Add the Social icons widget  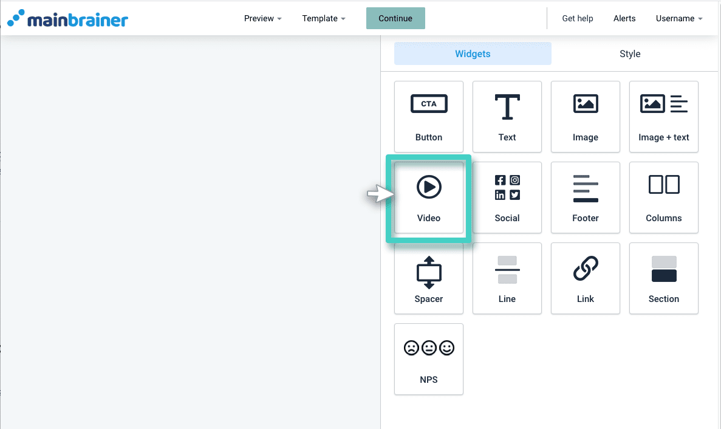tap(507, 197)
